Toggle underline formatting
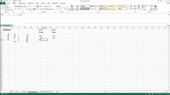The width and height of the screenshot is (170, 95). (x=19, y=9)
